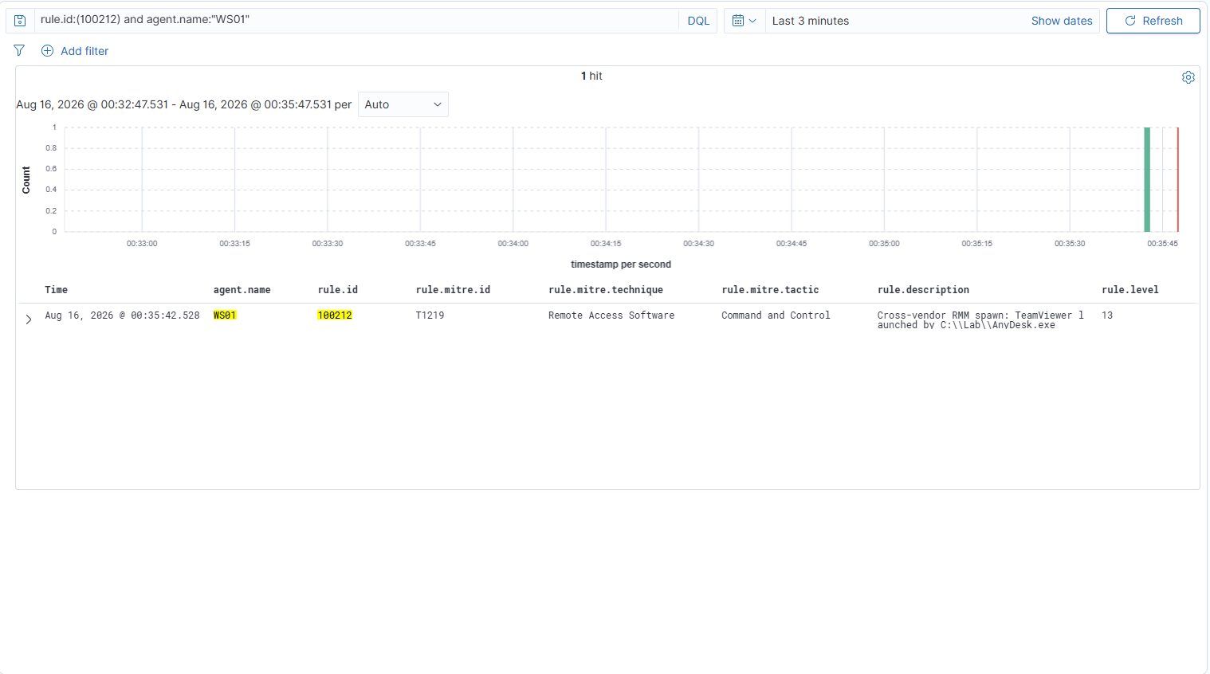This screenshot has width=1210, height=674.
Task: Click the filter funnel icon
Action: (19, 51)
